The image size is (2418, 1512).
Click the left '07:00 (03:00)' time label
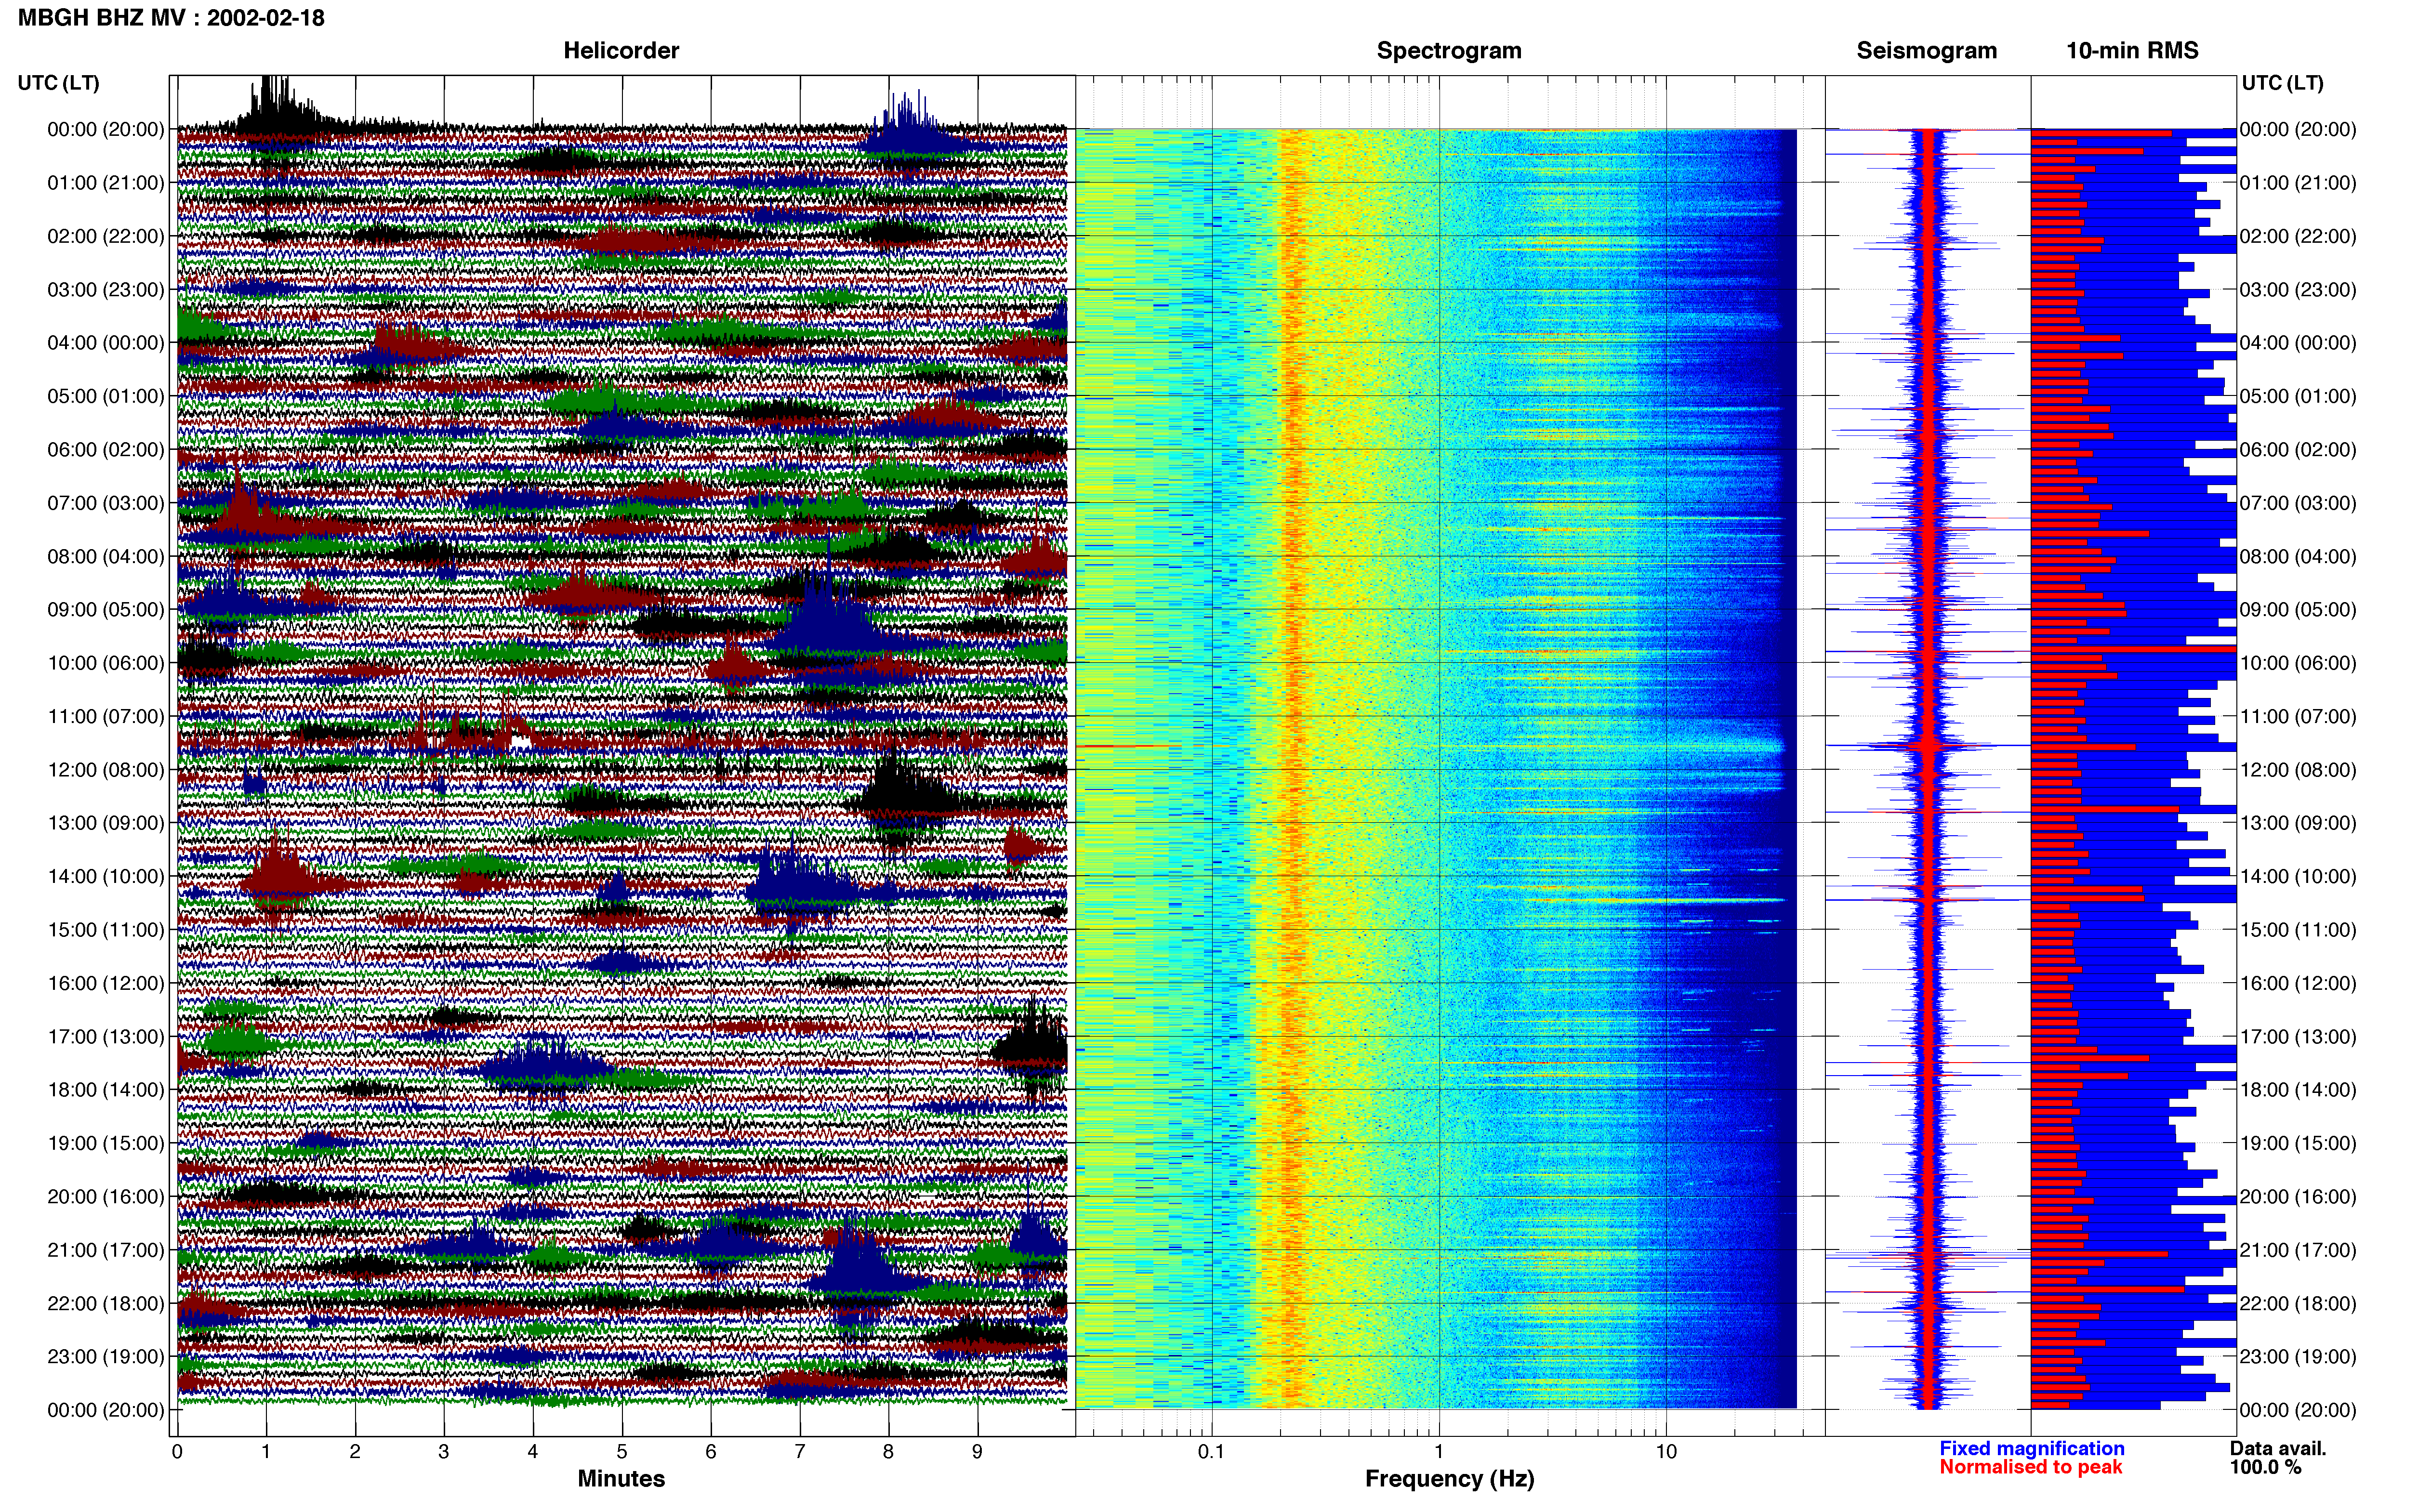click(x=105, y=502)
